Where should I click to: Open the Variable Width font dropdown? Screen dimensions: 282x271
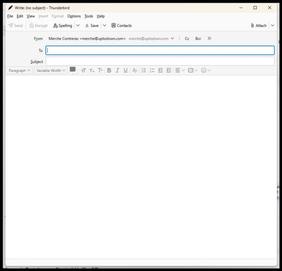[51, 70]
